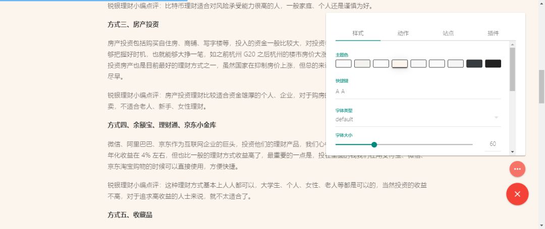545x229 pixels.
Task: Click the label 主题色
Action: (x=342, y=55)
